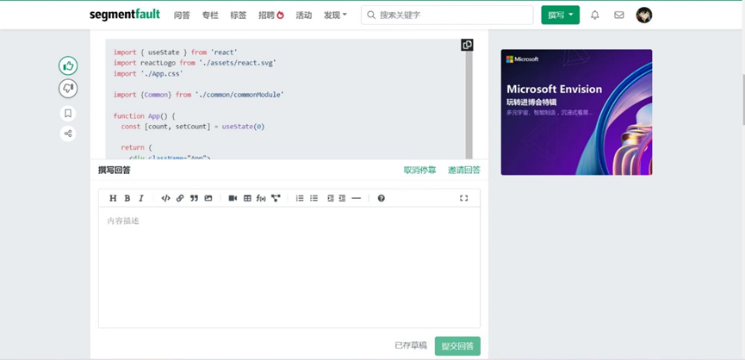Toggle bold formatting in the editor
This screenshot has height=360, width=745.
point(127,198)
